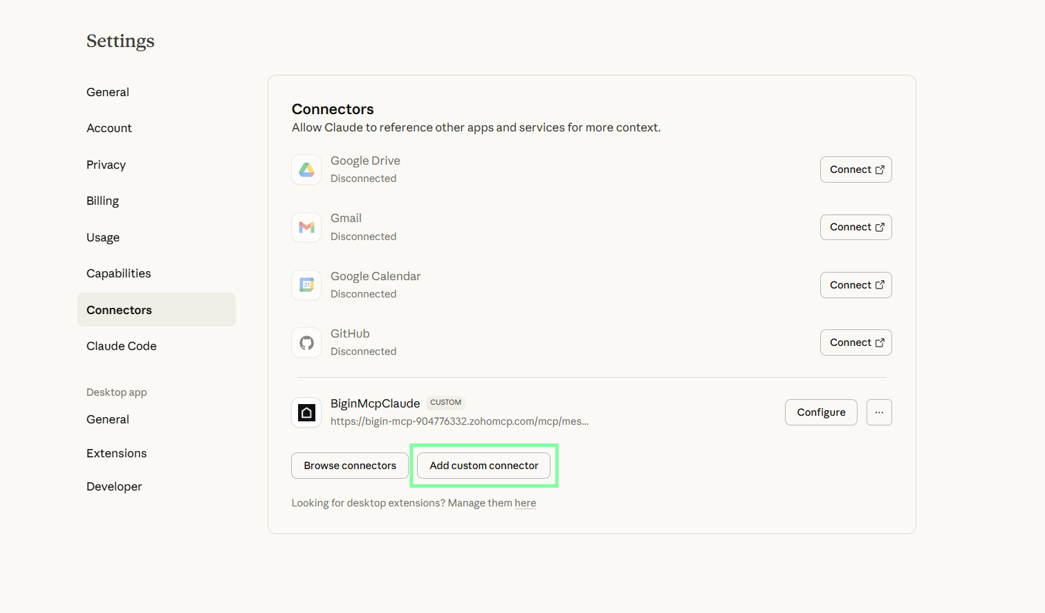This screenshot has height=613, width=1045.
Task: Follow the desktop extensions 'here' link
Action: (525, 503)
